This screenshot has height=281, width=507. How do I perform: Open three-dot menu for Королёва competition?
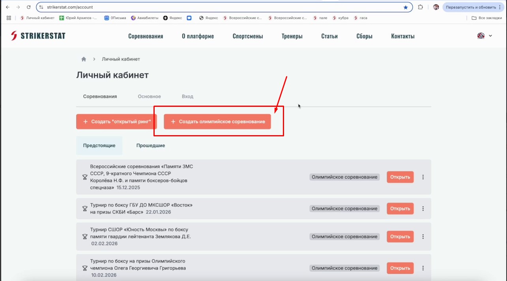[423, 177]
